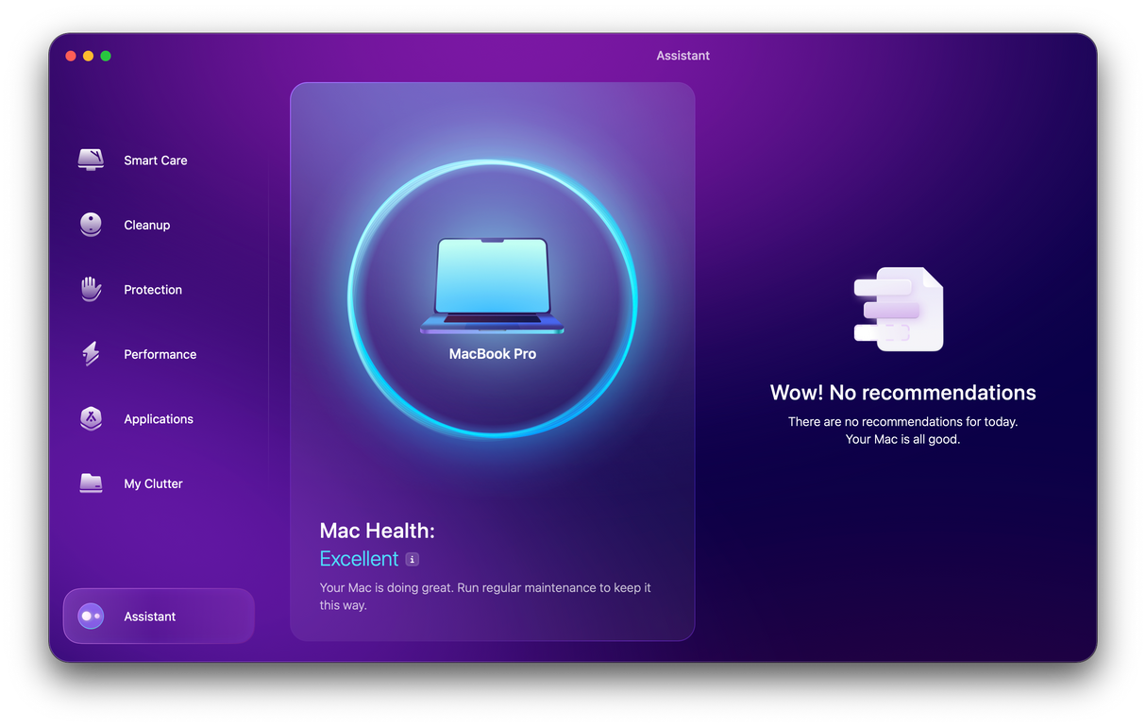
Task: Click the Protection hand icon
Action: pos(91,289)
